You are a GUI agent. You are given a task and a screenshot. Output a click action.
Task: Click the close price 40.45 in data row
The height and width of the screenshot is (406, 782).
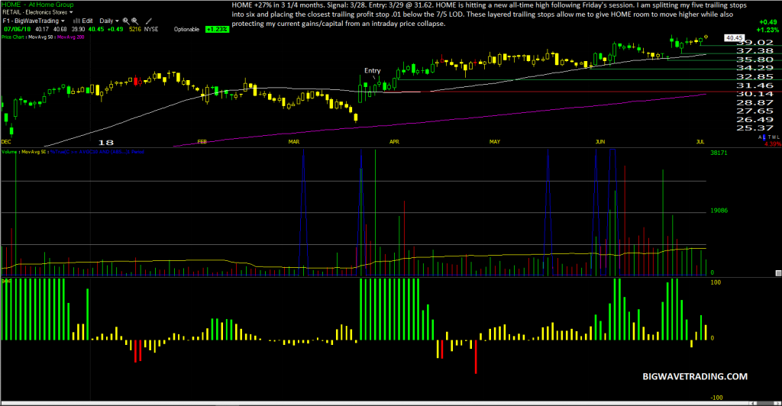(96, 29)
